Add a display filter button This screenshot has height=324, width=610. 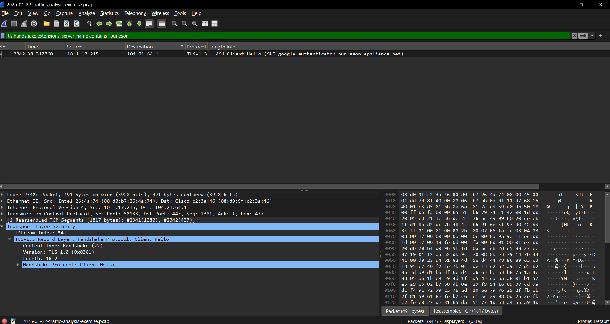(x=600, y=36)
